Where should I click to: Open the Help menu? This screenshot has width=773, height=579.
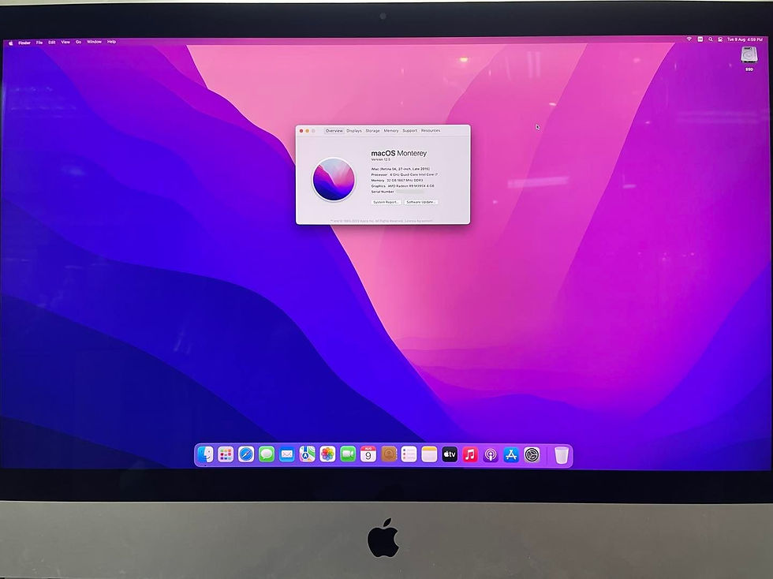pos(112,42)
